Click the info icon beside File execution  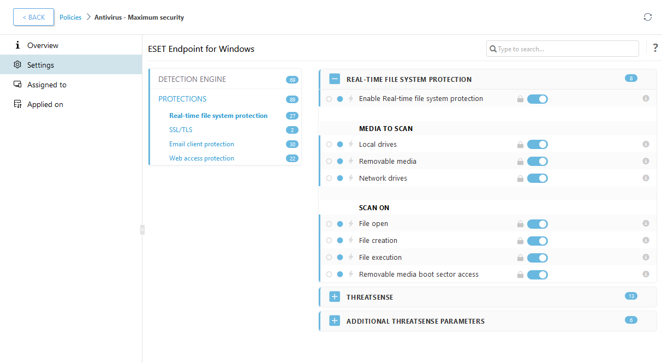click(x=646, y=257)
